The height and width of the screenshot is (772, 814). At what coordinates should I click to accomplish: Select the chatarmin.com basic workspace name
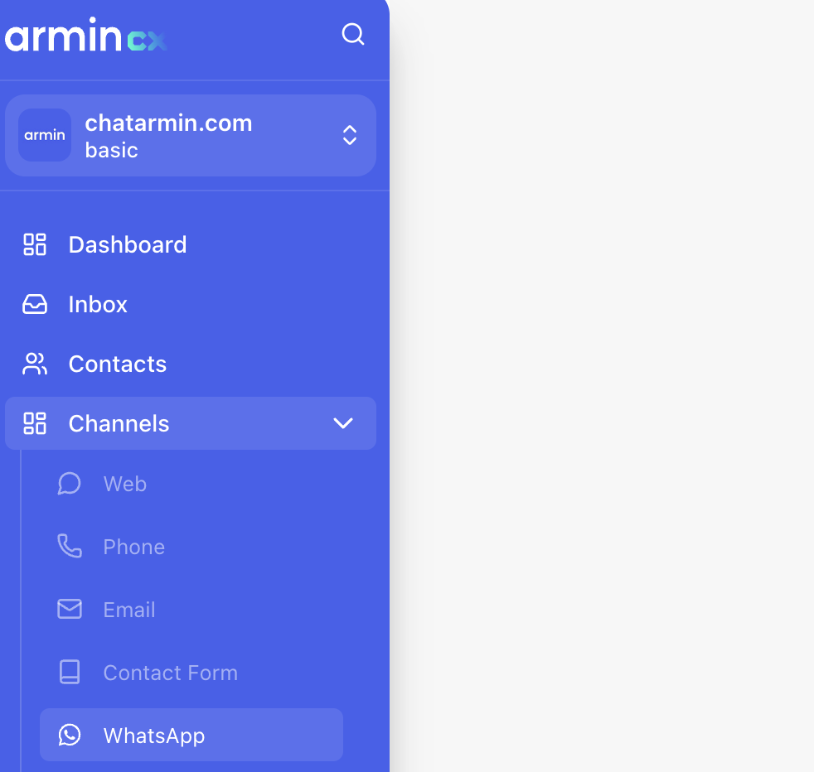[x=168, y=135]
